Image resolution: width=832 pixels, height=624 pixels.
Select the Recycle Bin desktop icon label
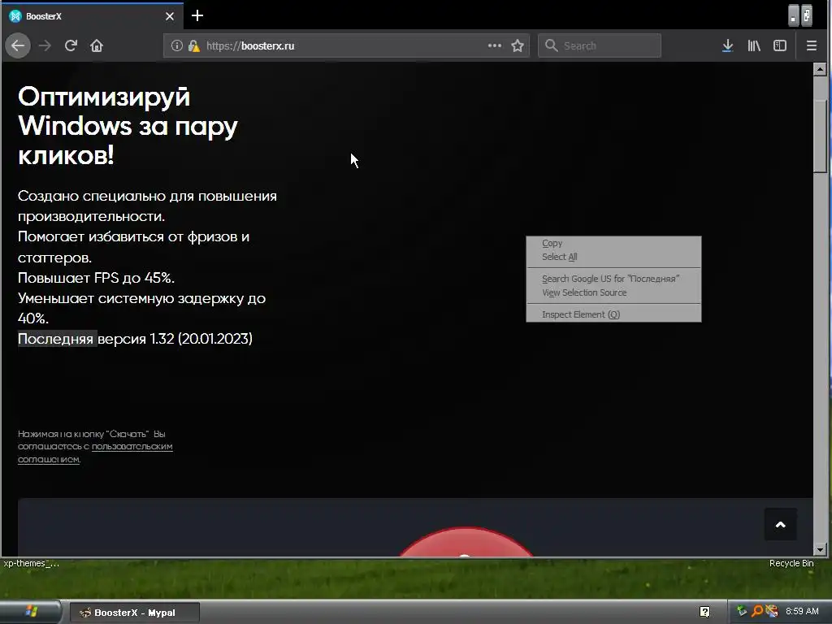pos(791,563)
